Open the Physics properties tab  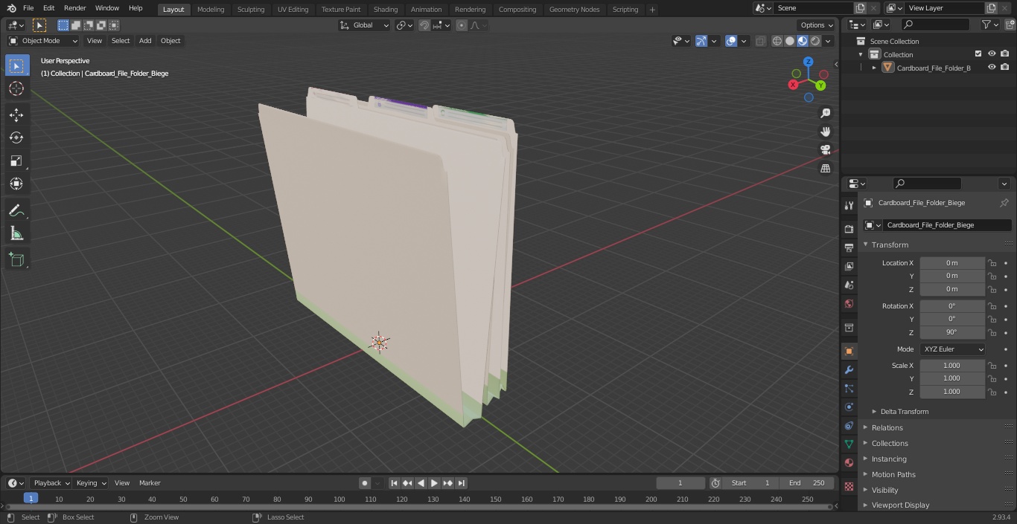click(x=849, y=407)
